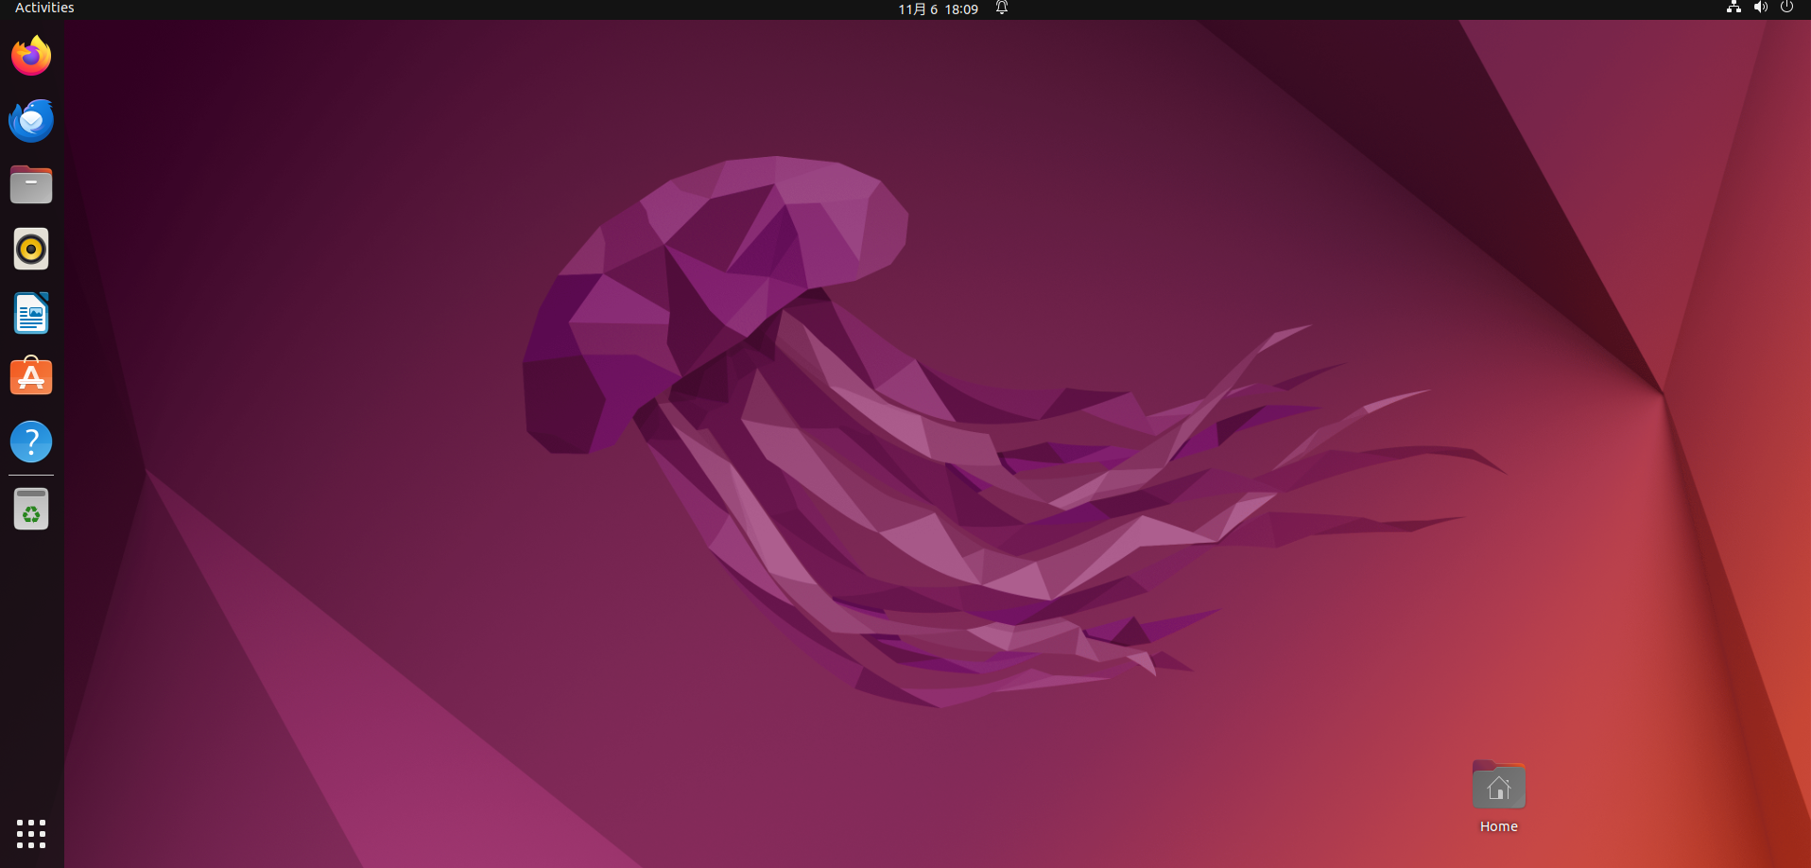The image size is (1811, 868).
Task: Select the Home folder desktop icon
Action: [x=1499, y=785]
